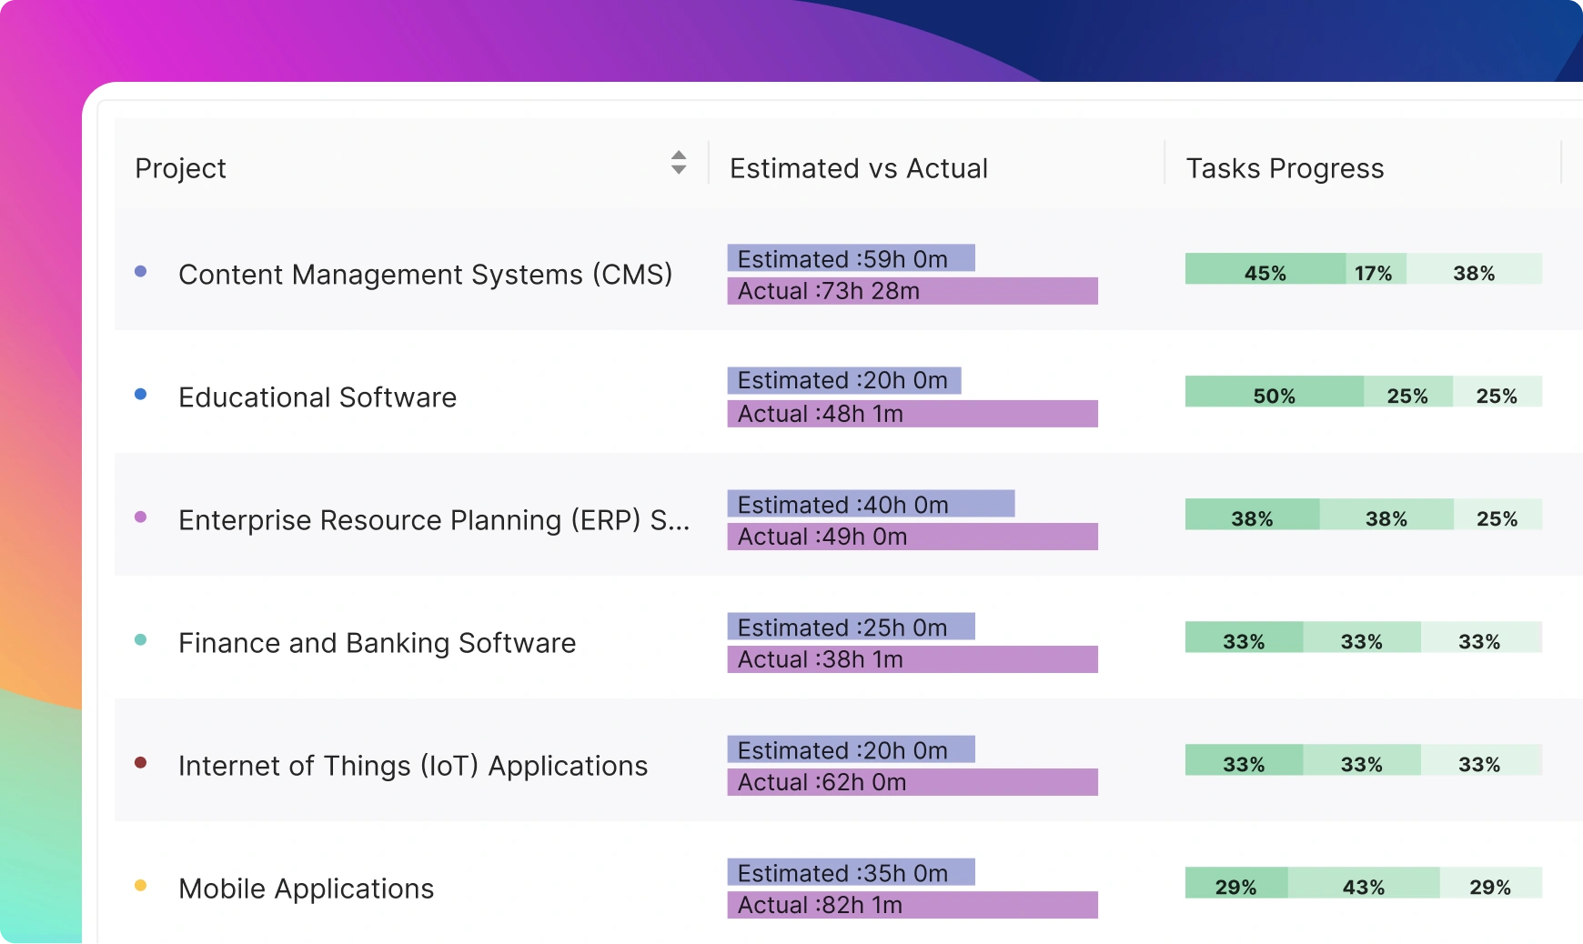Click the 50% segment of Educational Software progress
Viewport: 1583px width, 944px height.
1274,392
